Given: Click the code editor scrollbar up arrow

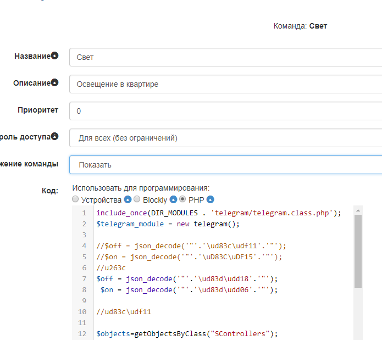Looking at the screenshot, I should 358,210.
